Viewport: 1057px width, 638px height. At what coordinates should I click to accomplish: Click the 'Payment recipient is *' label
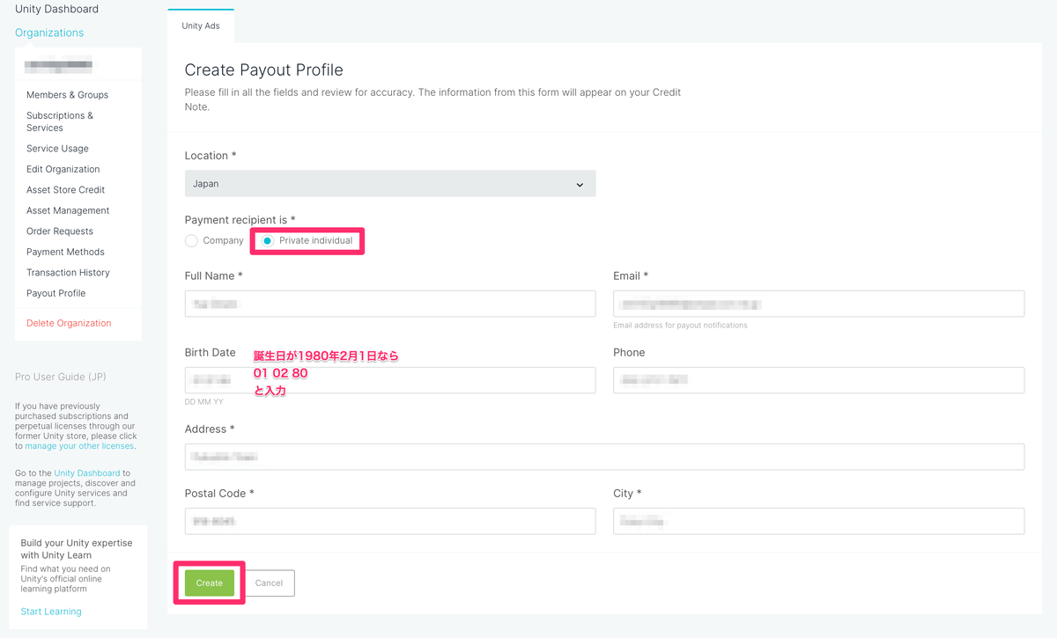[240, 219]
